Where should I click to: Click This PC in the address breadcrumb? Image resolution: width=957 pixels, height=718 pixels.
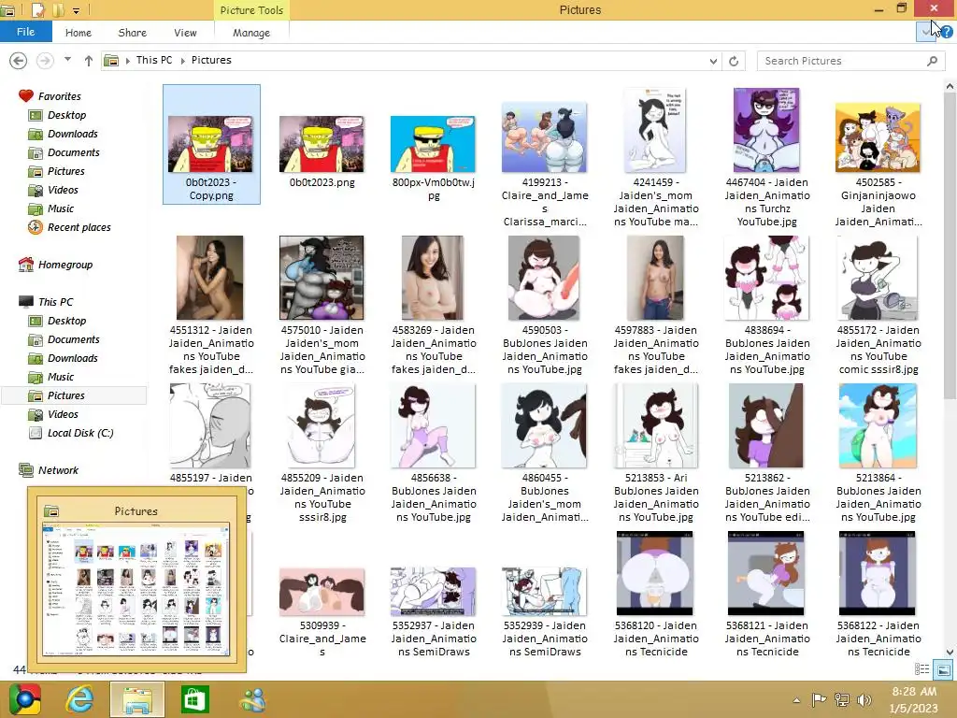pyautogui.click(x=154, y=60)
